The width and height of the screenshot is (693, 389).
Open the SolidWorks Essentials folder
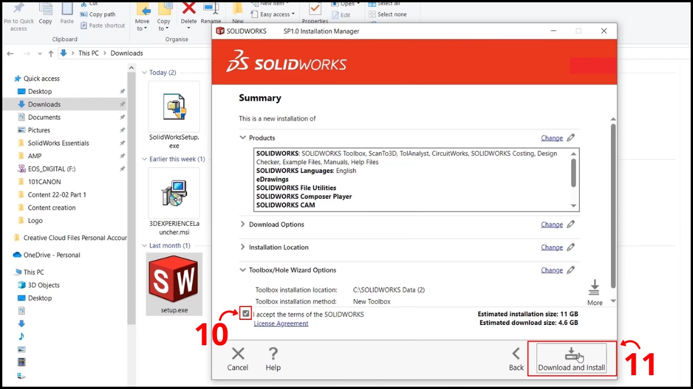58,143
